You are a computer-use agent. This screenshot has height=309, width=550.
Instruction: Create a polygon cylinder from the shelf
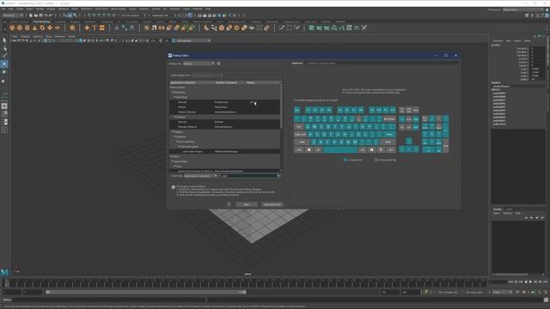click(x=27, y=27)
